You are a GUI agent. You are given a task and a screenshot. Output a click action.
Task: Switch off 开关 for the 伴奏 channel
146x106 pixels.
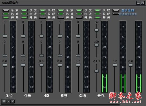[x=24, y=17]
